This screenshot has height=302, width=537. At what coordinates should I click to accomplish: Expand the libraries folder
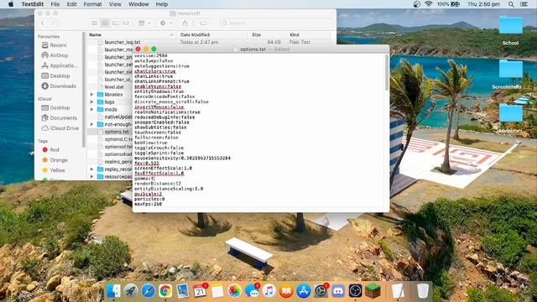pos(91,94)
